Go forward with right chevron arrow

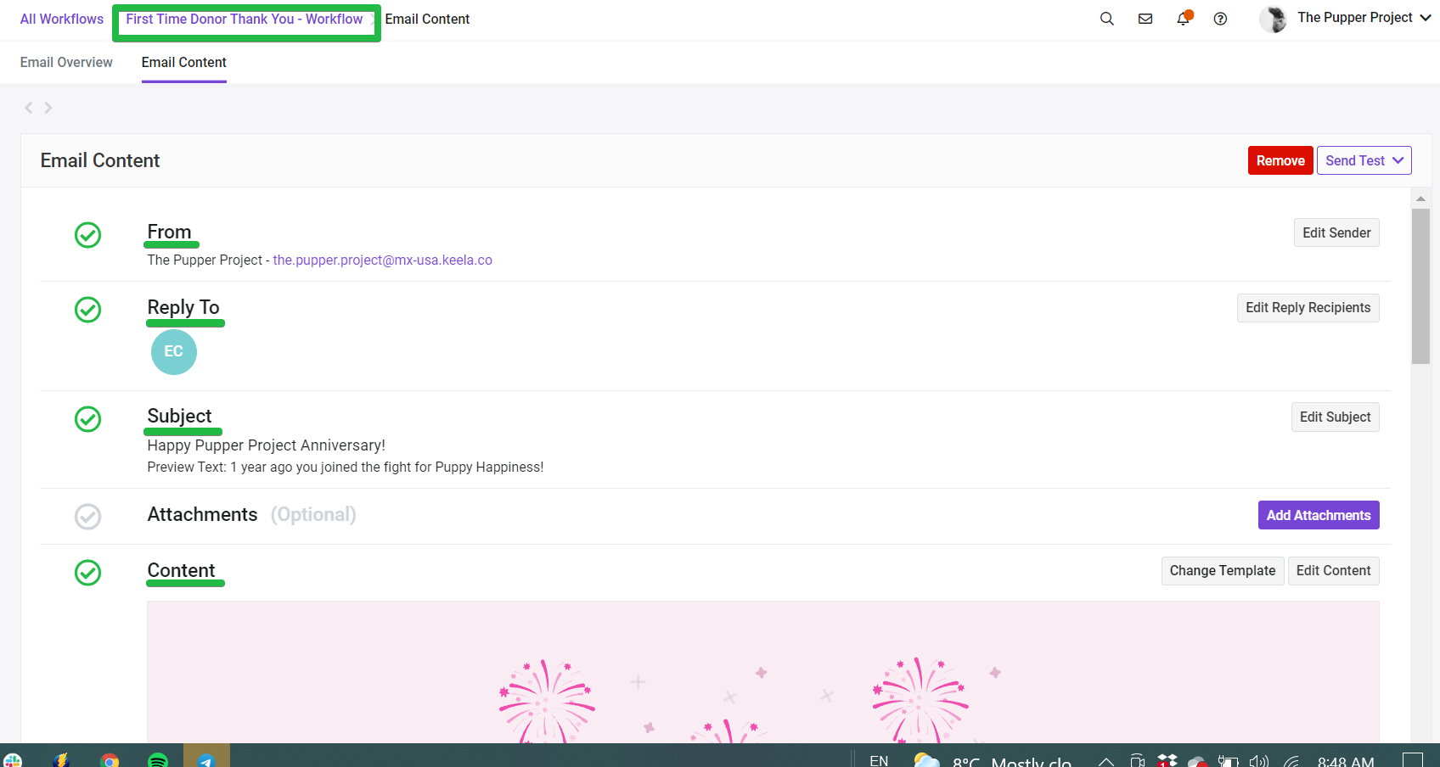(48, 108)
